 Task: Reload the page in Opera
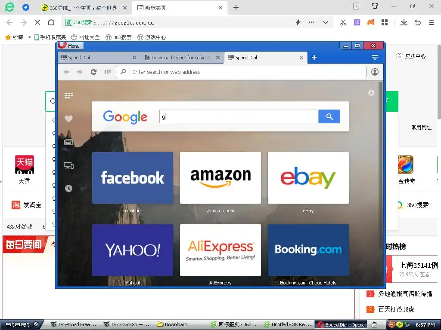[93, 72]
